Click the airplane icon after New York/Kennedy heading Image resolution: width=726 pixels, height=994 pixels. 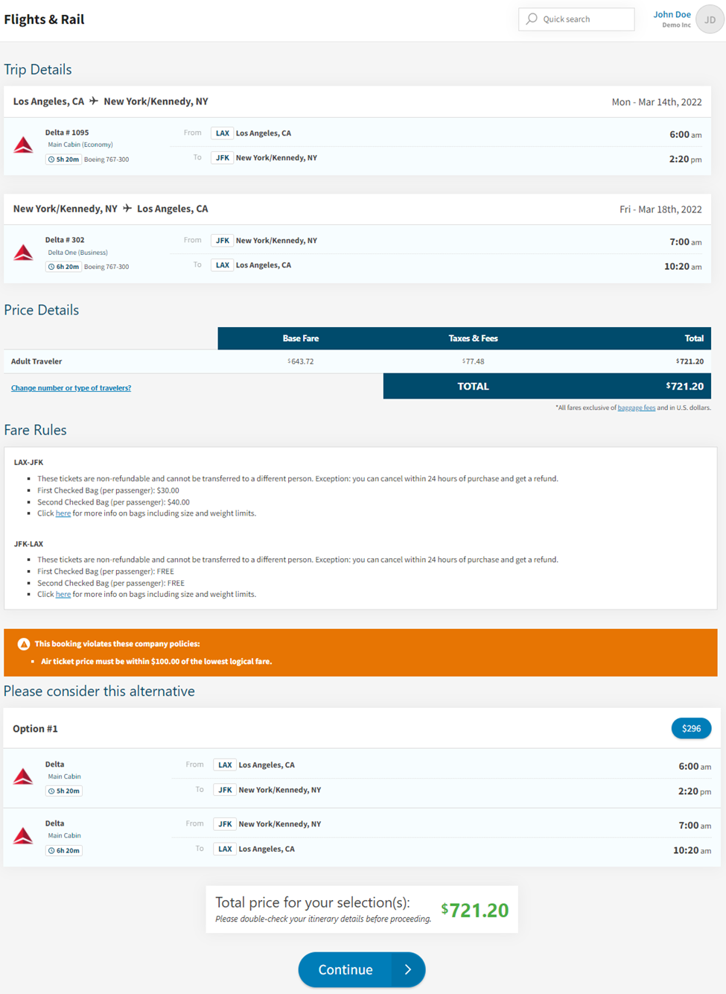(x=127, y=209)
